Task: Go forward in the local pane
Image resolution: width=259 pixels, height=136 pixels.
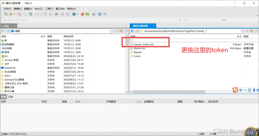Action: (x=8, y=31)
